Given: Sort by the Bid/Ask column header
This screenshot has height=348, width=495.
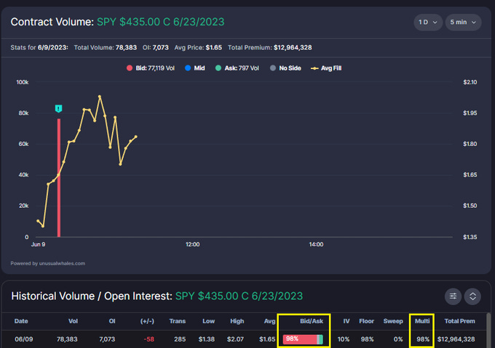Looking at the screenshot, I should [x=312, y=321].
